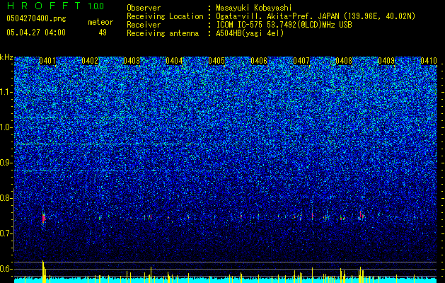
Task: Click the A504HB(yagi 4el) antenna text
Action: click(250, 33)
